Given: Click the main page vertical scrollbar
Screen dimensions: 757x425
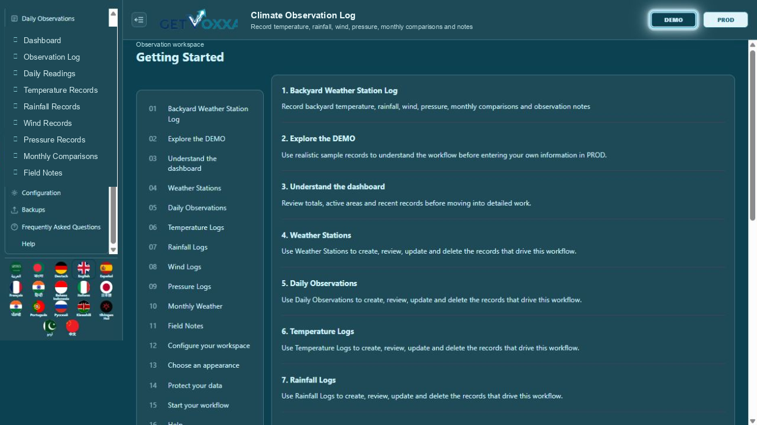Looking at the screenshot, I should [x=752, y=136].
